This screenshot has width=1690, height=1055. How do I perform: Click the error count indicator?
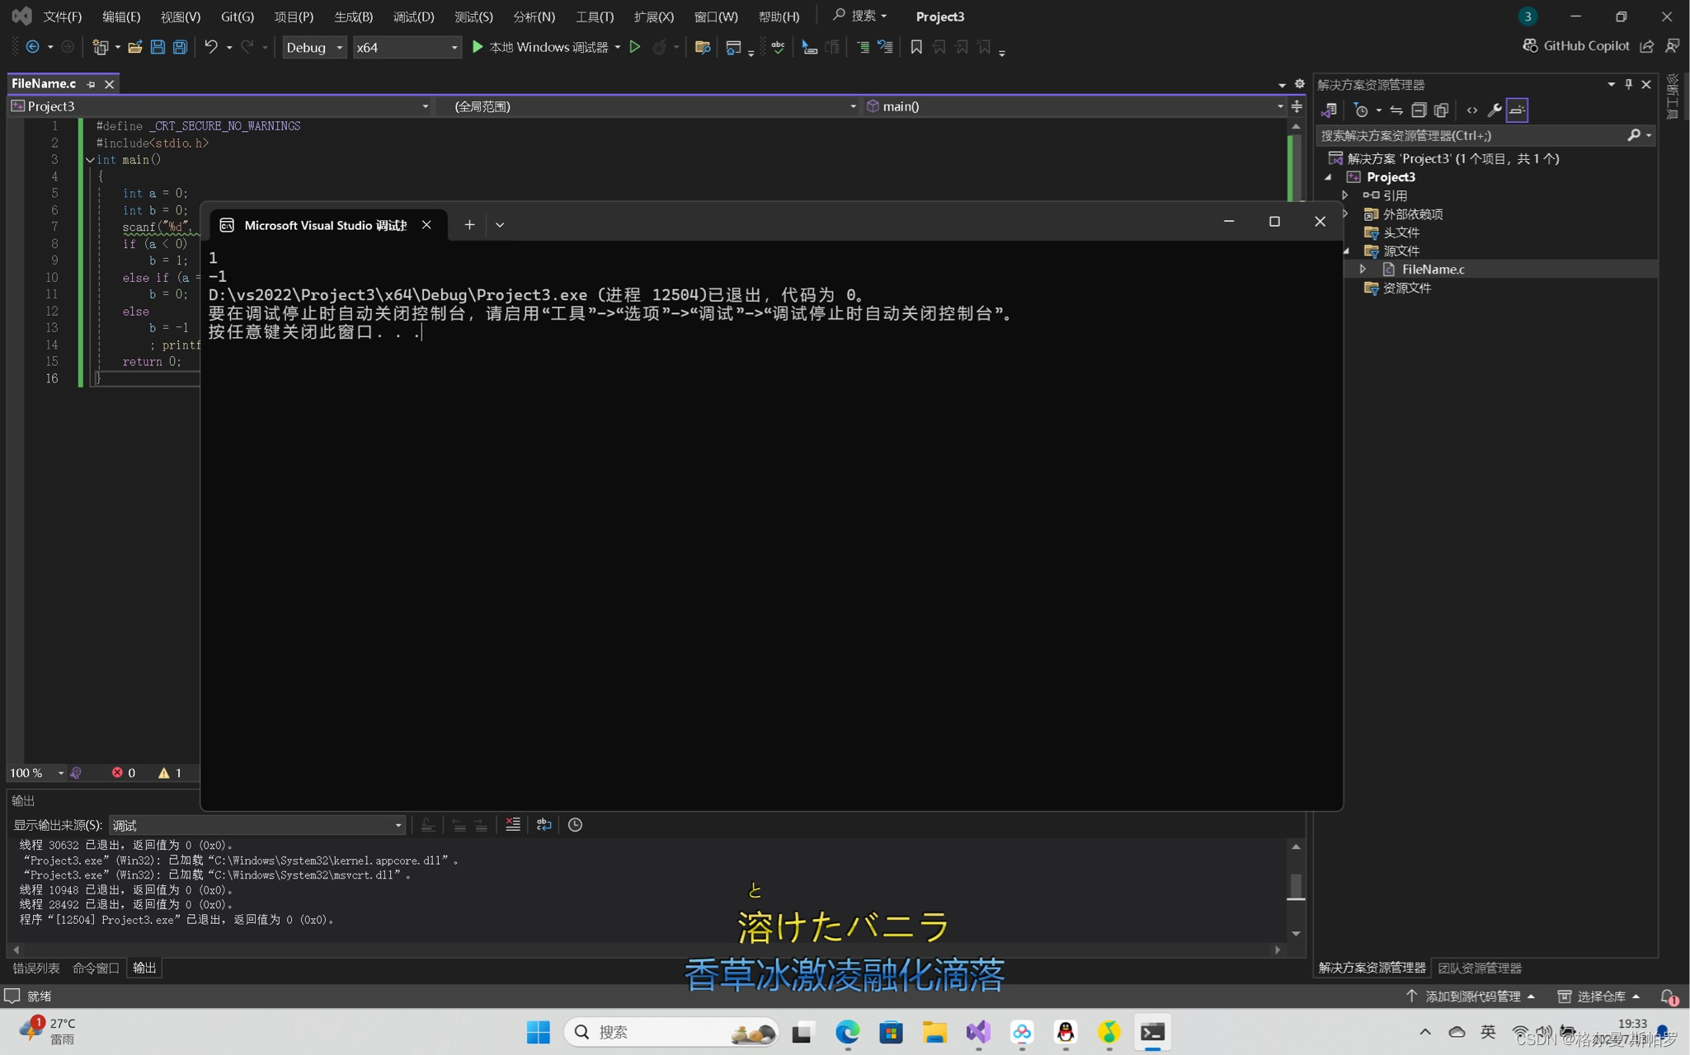(124, 772)
